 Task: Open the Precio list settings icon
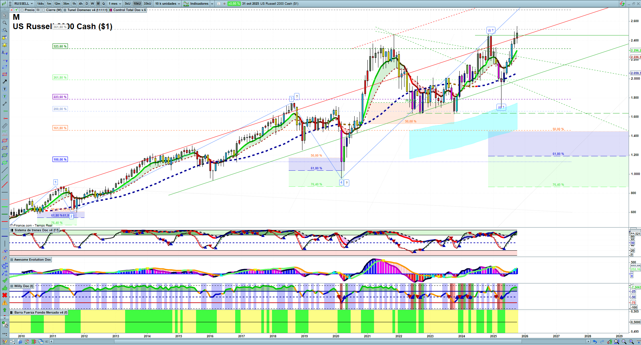point(38,10)
